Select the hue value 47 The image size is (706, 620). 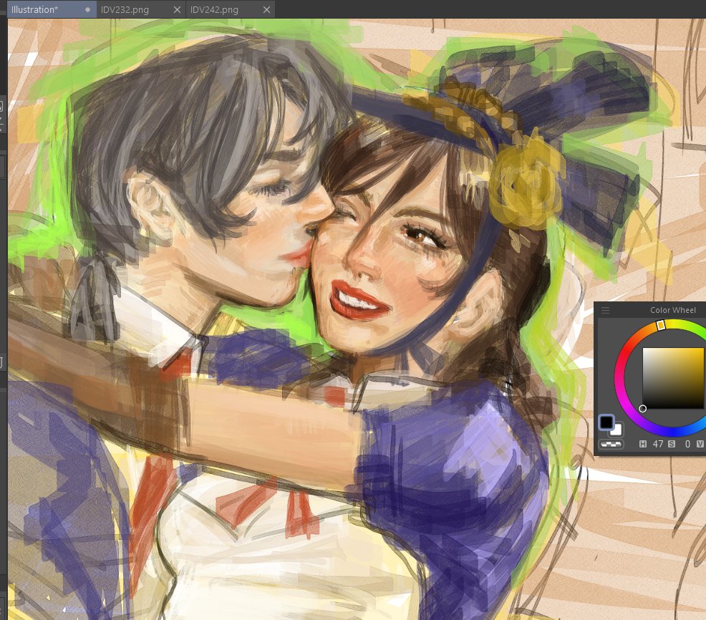(658, 444)
